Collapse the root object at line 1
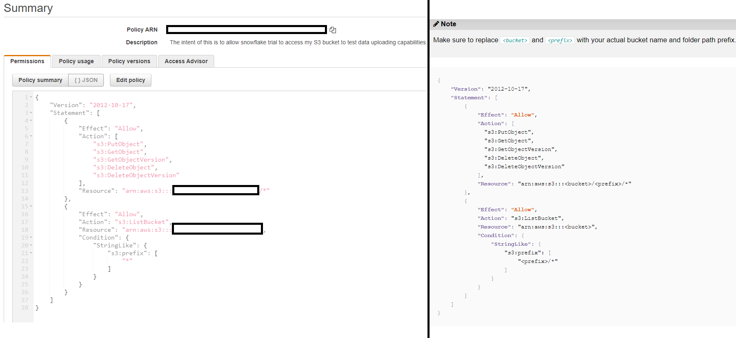 pos(31,97)
